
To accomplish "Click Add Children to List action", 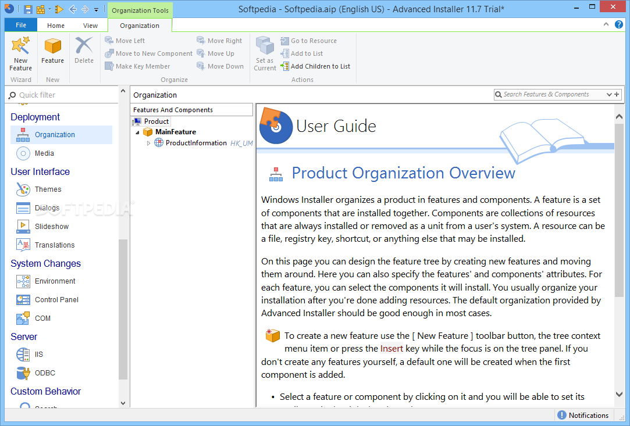I will 315,66.
